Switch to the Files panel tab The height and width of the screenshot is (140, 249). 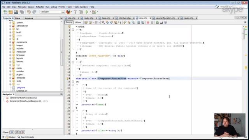[18, 18]
